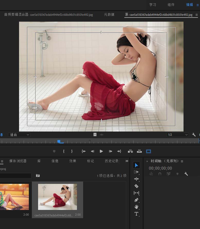Open the 1/2 playback resolution dropdown
The width and height of the screenshot is (200, 229).
point(178,135)
